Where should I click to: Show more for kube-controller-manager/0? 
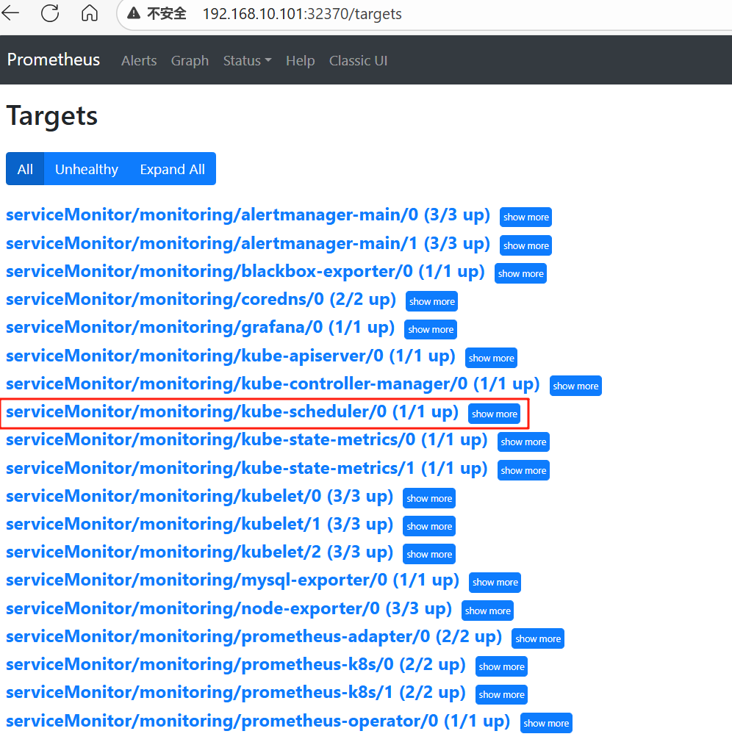click(575, 386)
